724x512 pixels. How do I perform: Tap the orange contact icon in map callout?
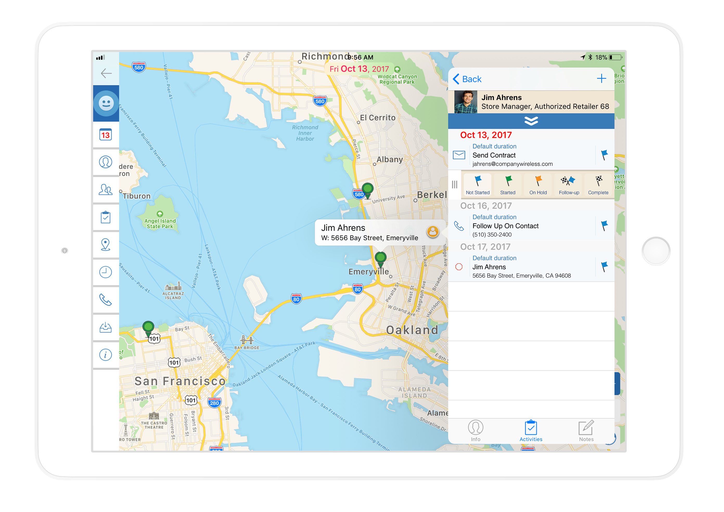tap(433, 232)
